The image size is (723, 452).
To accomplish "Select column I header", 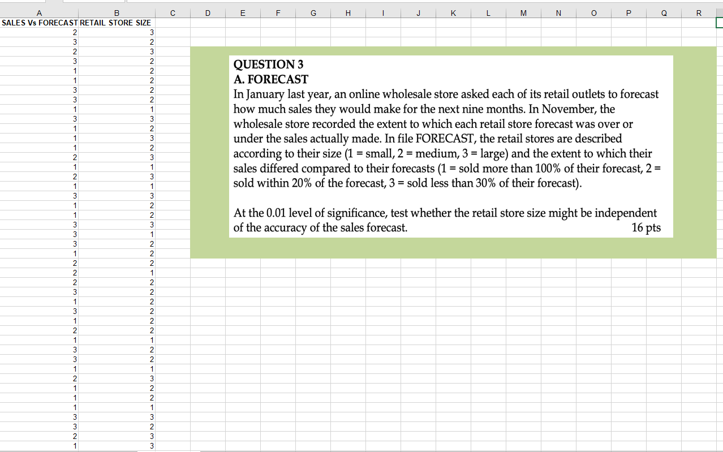I will pos(383,12).
